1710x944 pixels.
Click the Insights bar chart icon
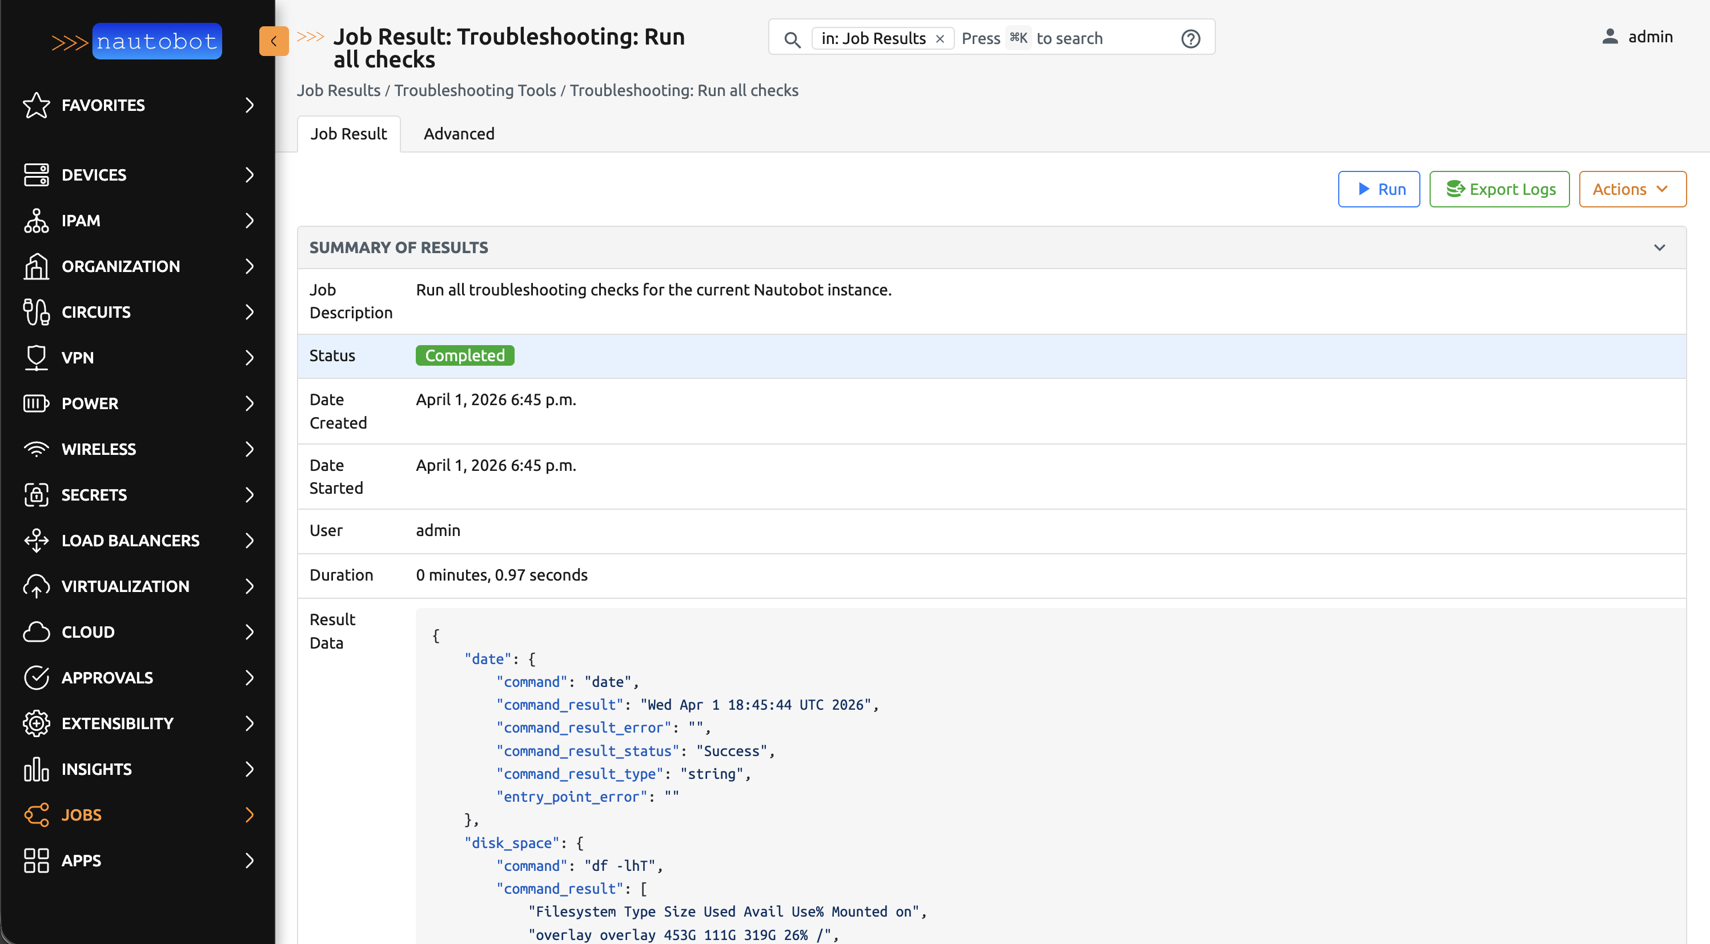click(36, 769)
